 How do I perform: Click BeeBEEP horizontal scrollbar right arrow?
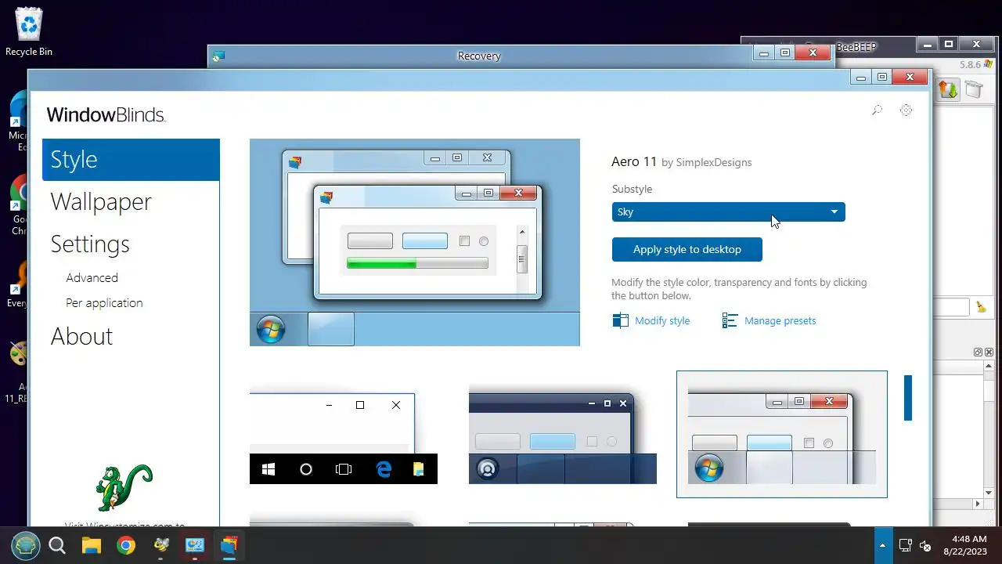pos(978,504)
